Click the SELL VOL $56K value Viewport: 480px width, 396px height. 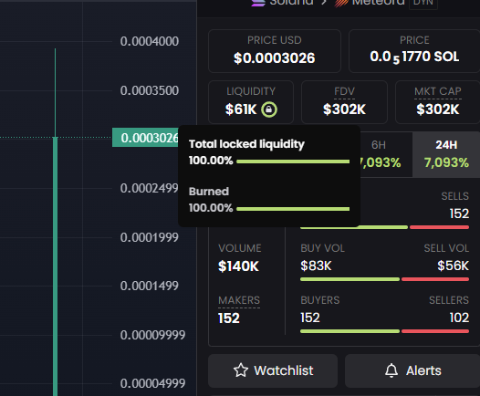pos(453,266)
